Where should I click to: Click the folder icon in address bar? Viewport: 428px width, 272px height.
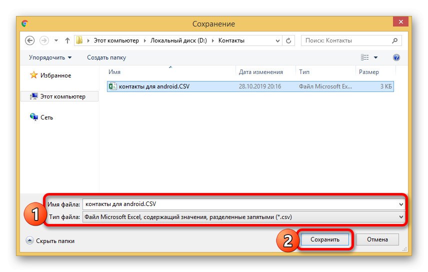click(79, 40)
